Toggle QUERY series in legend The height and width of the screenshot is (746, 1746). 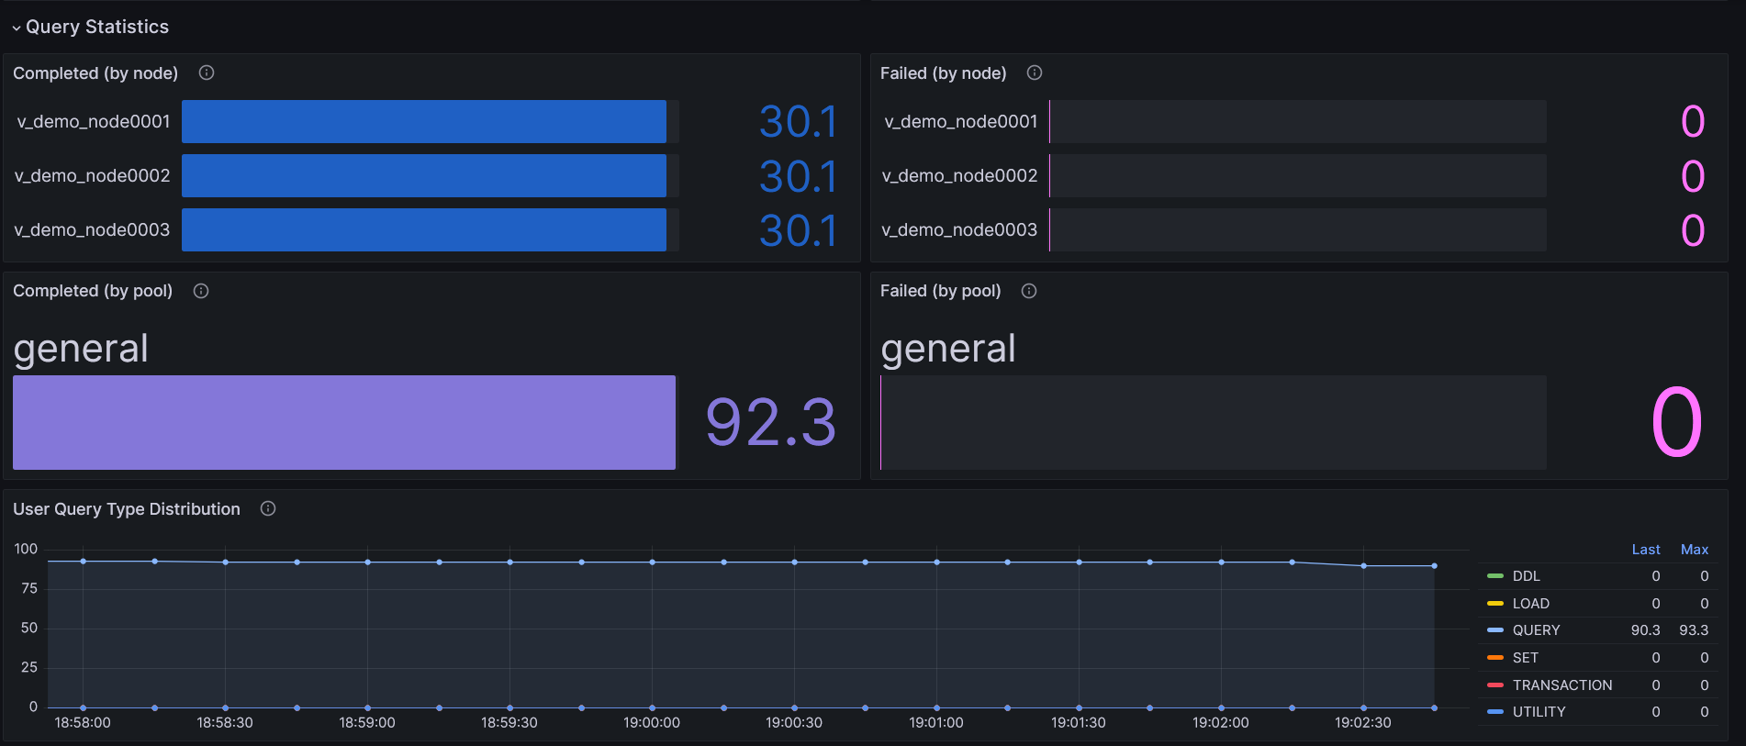coord(1536,630)
